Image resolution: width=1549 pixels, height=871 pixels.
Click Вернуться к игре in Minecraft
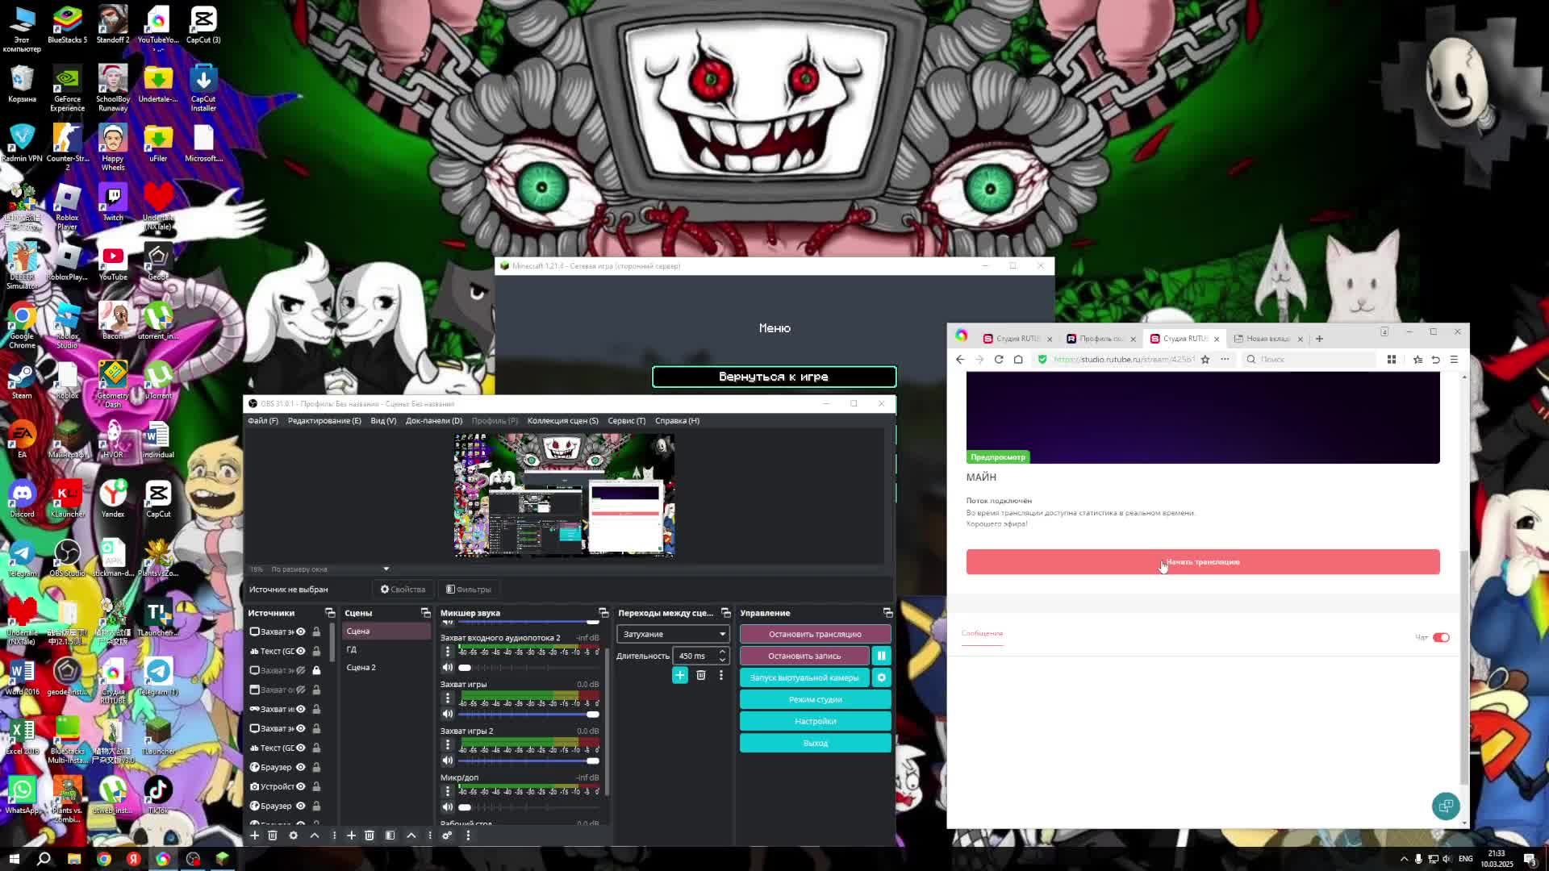[774, 377]
